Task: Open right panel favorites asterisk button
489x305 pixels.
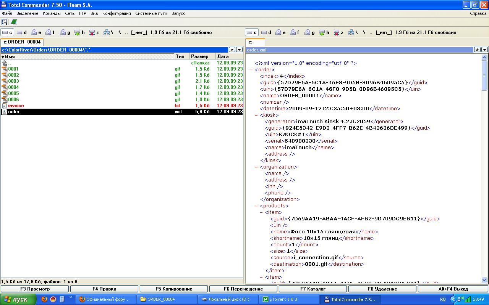Action: (477, 50)
